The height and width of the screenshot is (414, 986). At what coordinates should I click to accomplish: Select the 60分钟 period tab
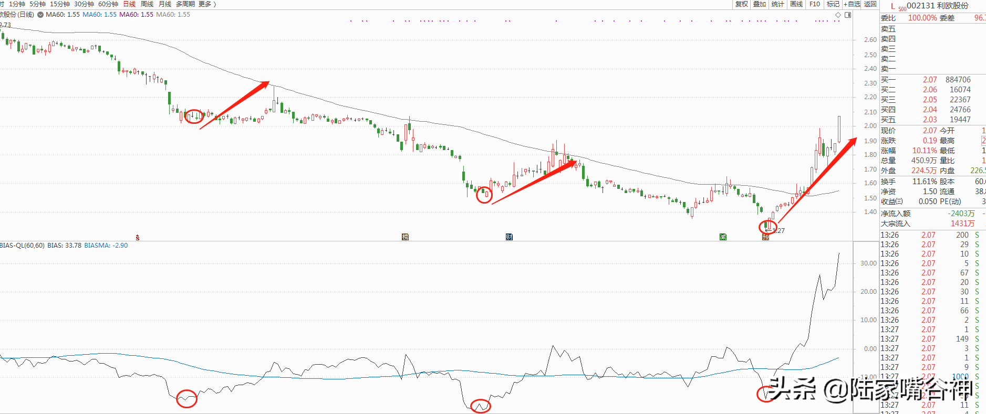point(108,4)
